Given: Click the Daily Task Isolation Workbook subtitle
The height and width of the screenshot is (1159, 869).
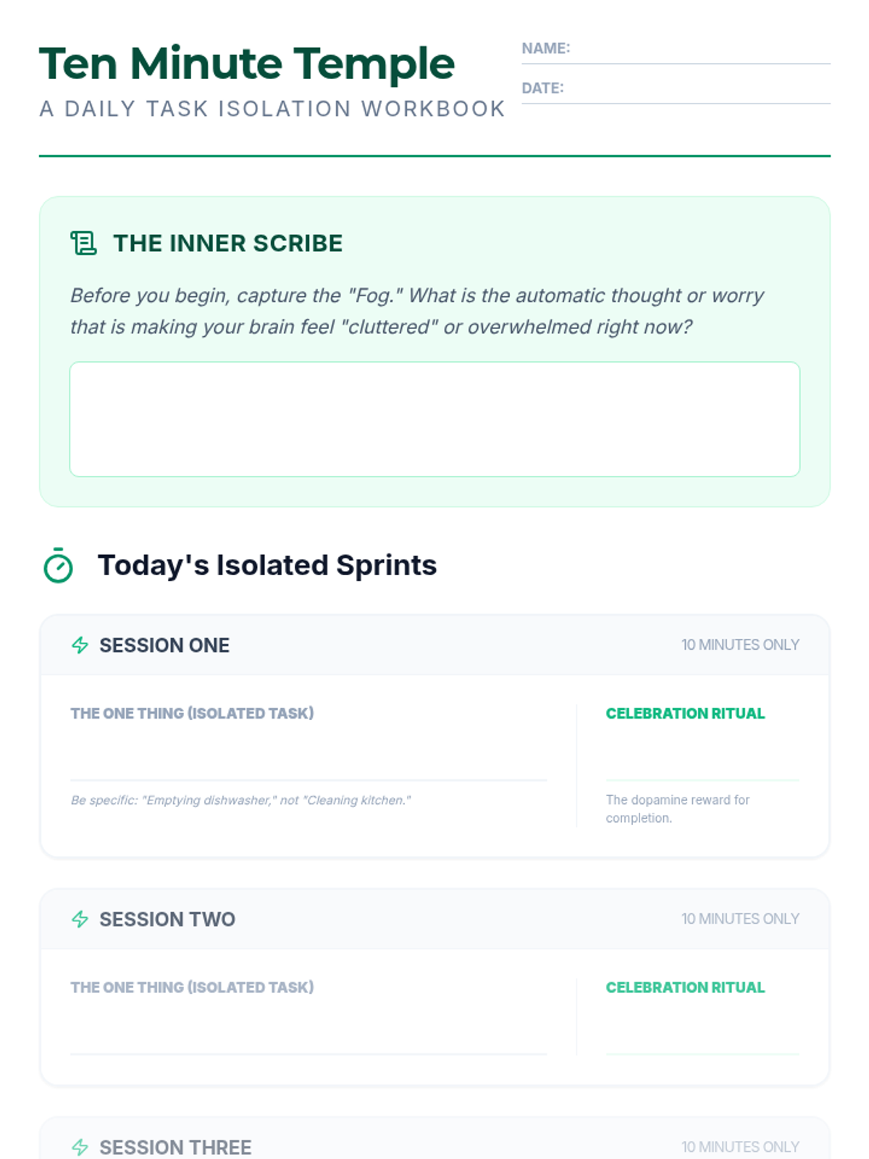Looking at the screenshot, I should pos(272,109).
